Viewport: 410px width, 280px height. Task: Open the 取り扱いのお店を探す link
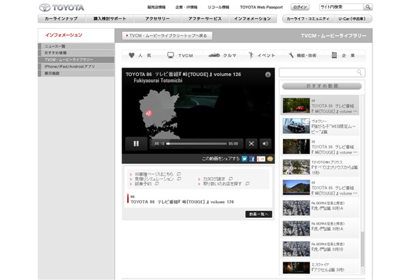223,184
